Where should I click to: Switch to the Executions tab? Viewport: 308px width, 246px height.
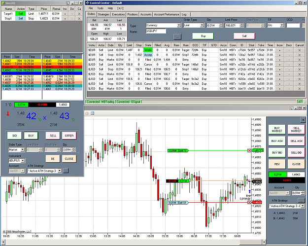pos(118,14)
